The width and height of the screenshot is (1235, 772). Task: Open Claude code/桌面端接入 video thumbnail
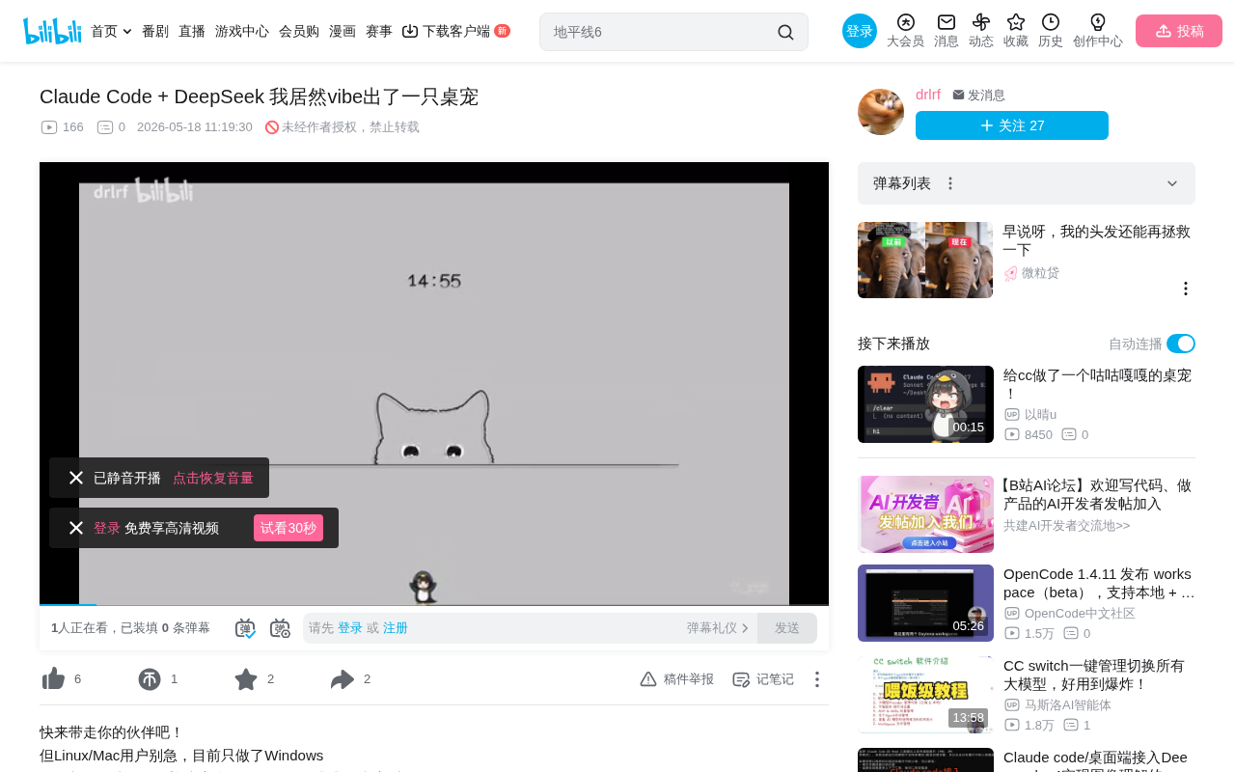925,759
